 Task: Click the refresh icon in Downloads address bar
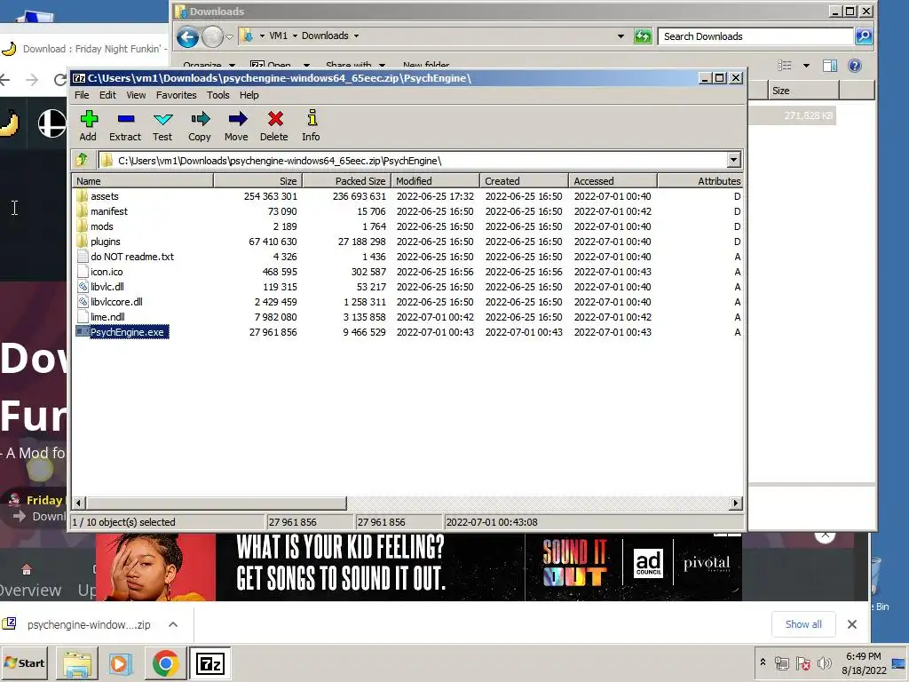click(x=643, y=36)
